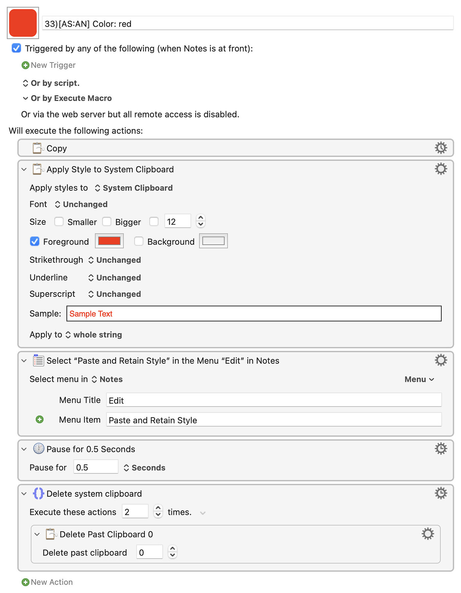This screenshot has width=461, height=593.
Task: Click green plus beside Menu Item
Action: click(x=39, y=419)
